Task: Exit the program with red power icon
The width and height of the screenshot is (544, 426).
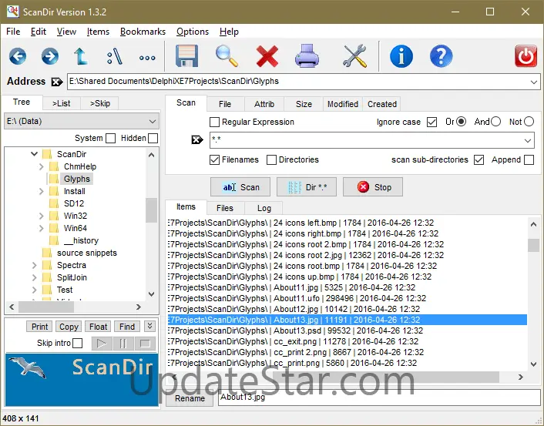Action: pos(526,56)
